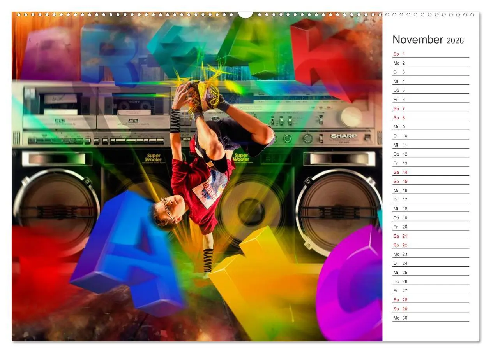Image resolution: width=491 pixels, height=353 pixels.
Task: Click the Do 26 calendar row
Action: 431,281
